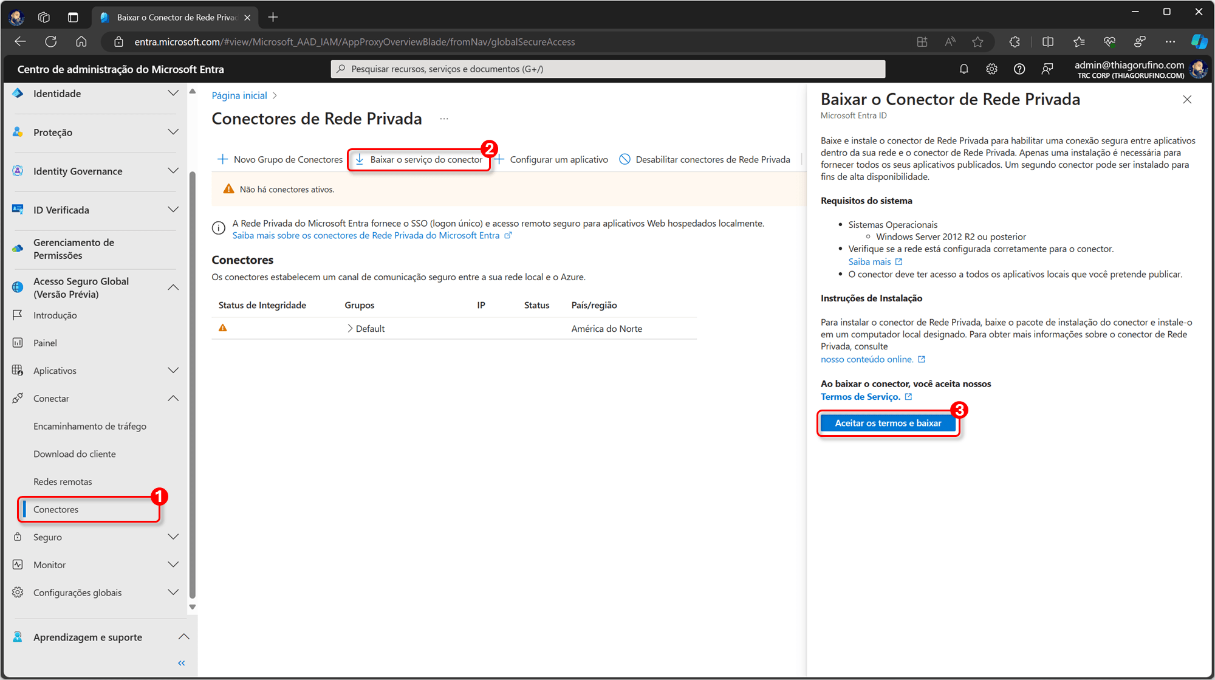Click Desabilitar conectores de Rede Privada

[x=705, y=160]
